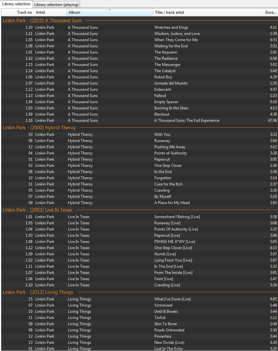This screenshot has width=278, height=351.
Task: Select the Hybrid Theroy group header
Action: (x=140, y=128)
